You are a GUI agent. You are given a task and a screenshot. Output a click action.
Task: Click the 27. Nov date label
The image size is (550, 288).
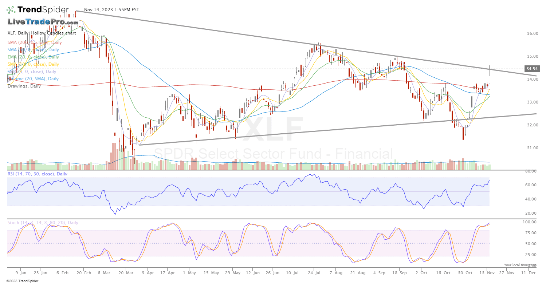[x=507, y=272]
